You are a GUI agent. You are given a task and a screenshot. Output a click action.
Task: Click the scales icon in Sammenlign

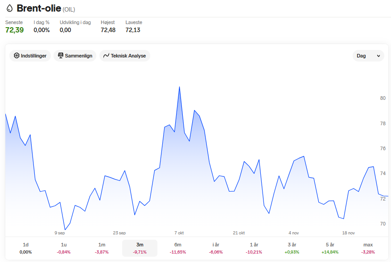pyautogui.click(x=61, y=56)
